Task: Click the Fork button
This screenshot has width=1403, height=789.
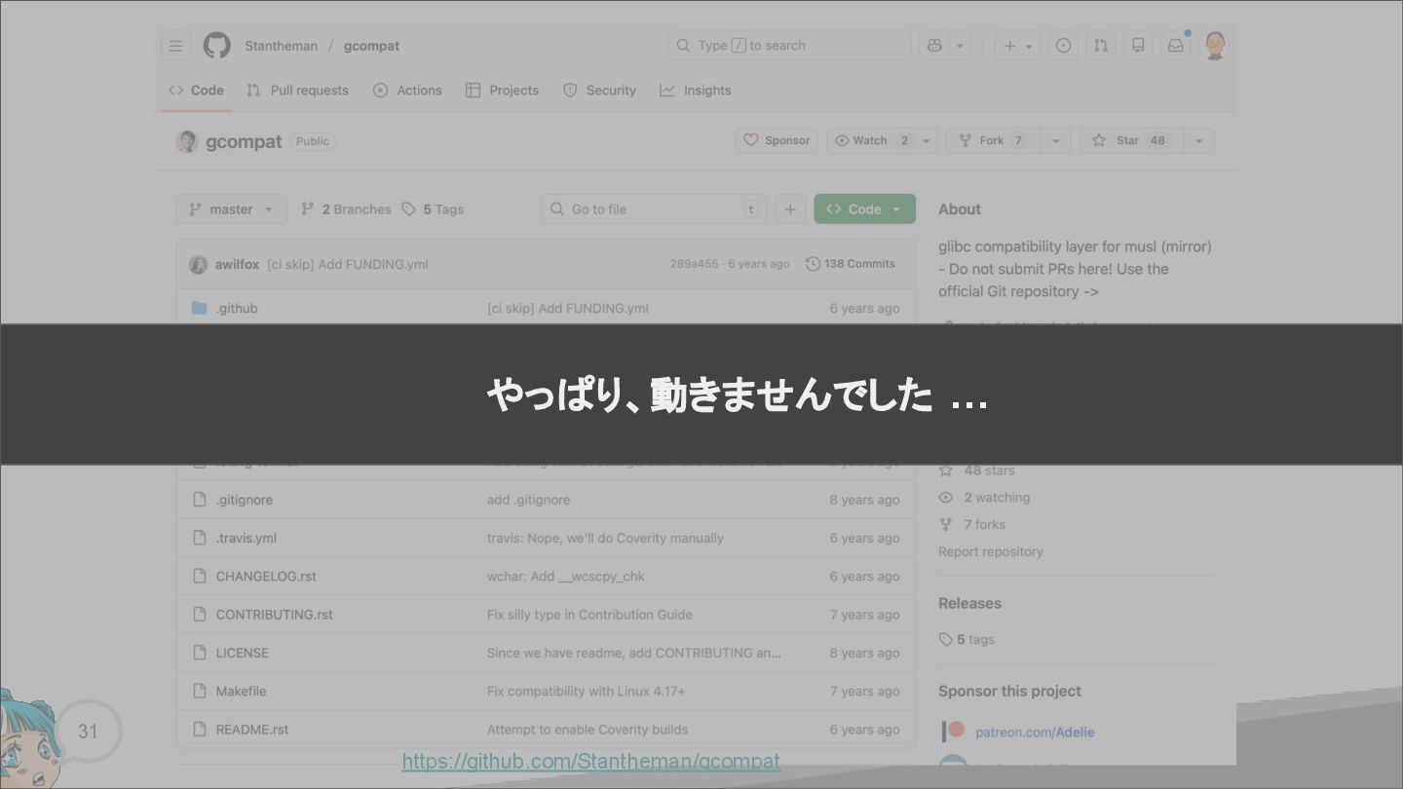Action: (991, 140)
